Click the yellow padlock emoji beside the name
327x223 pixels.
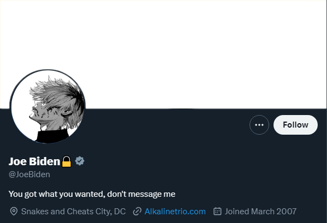coord(67,161)
